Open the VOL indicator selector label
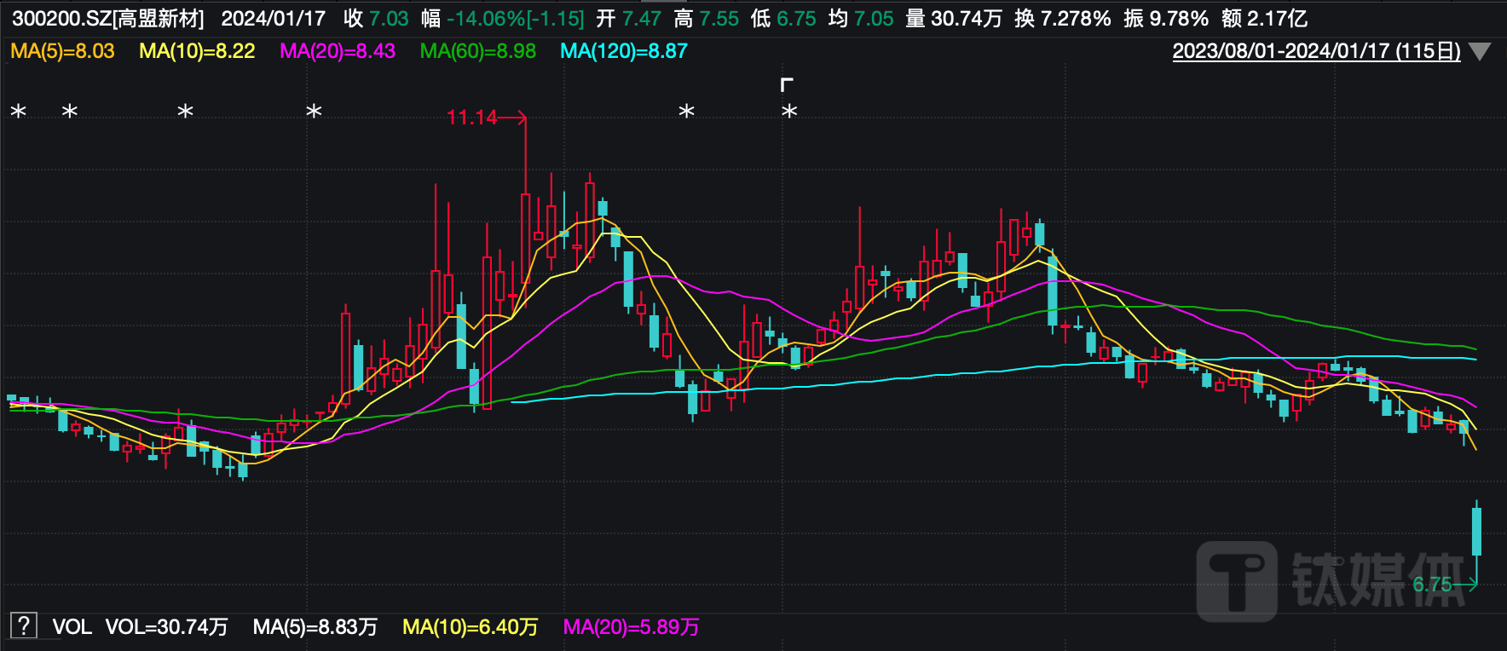The width and height of the screenshot is (1507, 651). pyautogui.click(x=72, y=627)
